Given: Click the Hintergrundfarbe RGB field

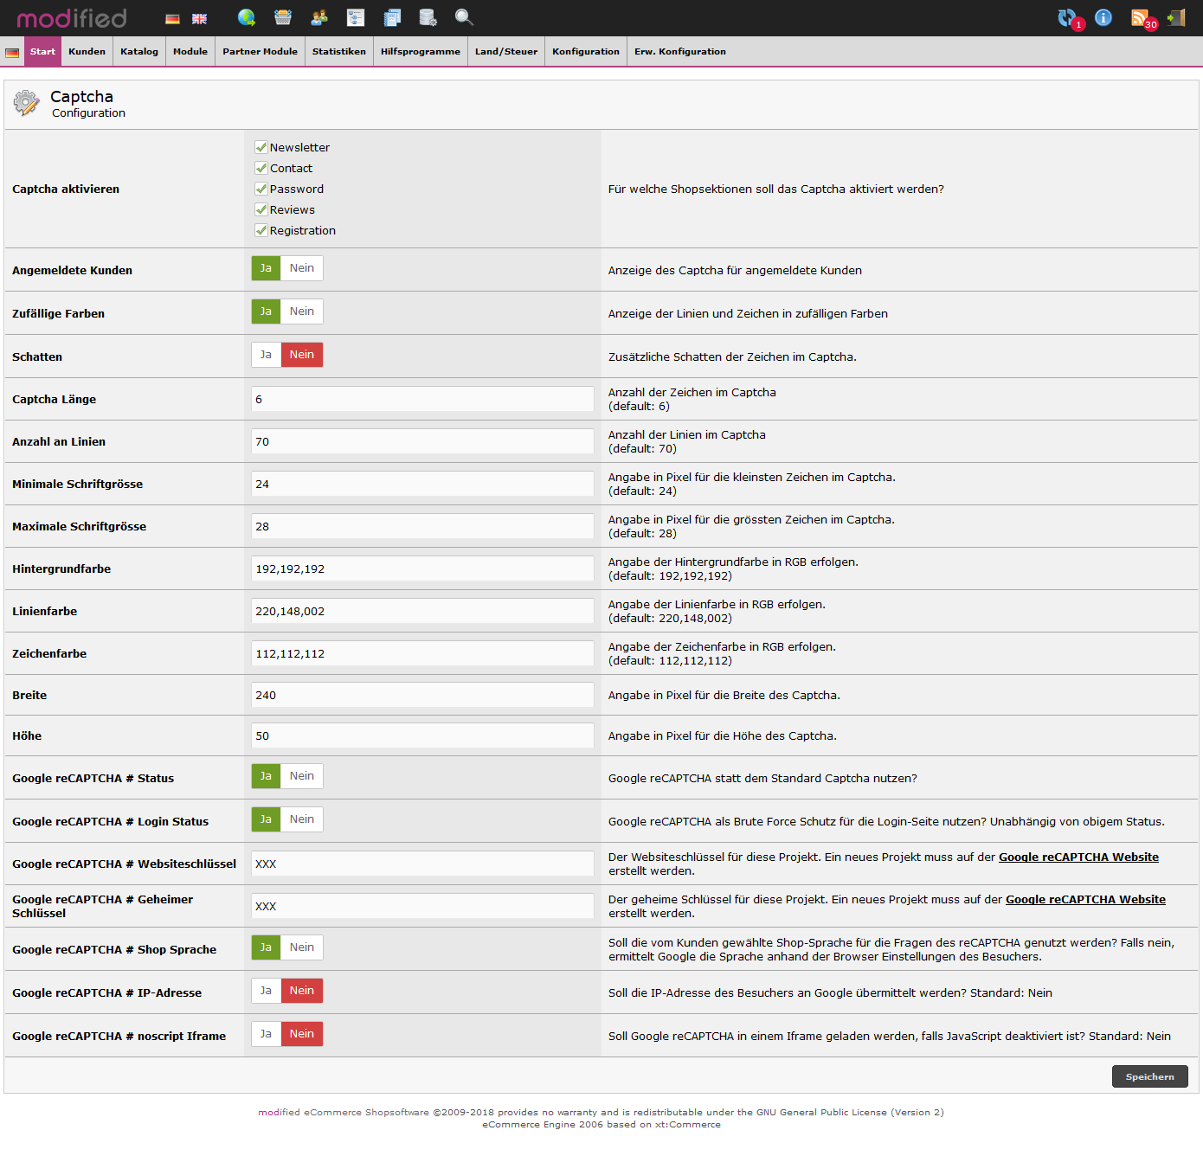Looking at the screenshot, I should click(x=422, y=568).
